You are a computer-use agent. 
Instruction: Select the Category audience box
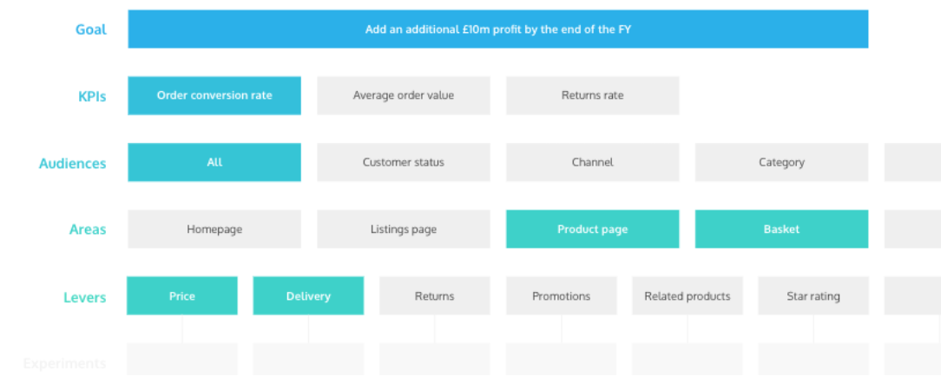pos(781,162)
